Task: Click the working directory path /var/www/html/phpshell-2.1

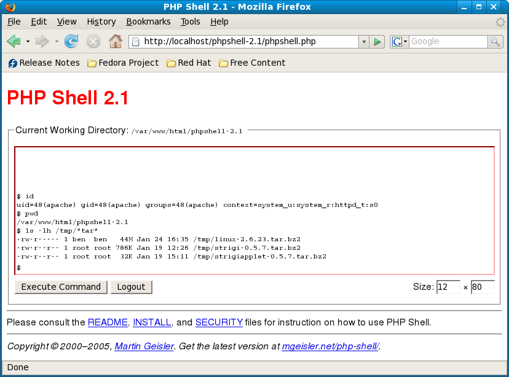Action: 187,131
